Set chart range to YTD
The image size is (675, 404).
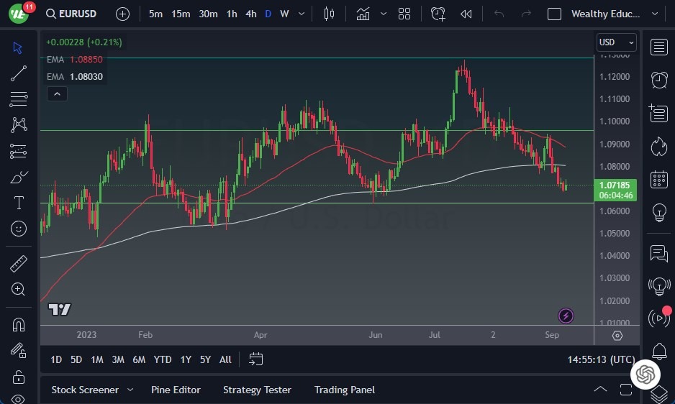coord(163,359)
